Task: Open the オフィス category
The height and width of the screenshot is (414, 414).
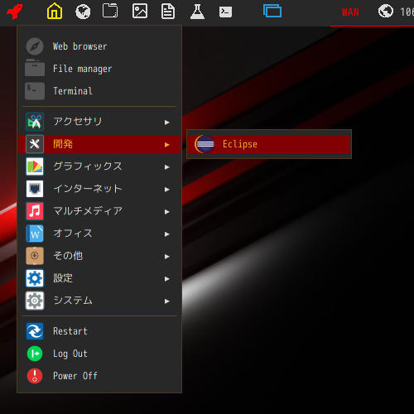Action: click(99, 233)
